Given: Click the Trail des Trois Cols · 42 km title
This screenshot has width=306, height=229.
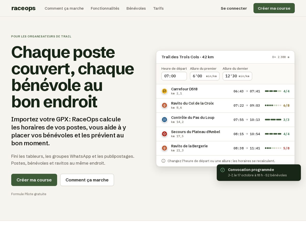Looking at the screenshot, I should click(x=188, y=57).
